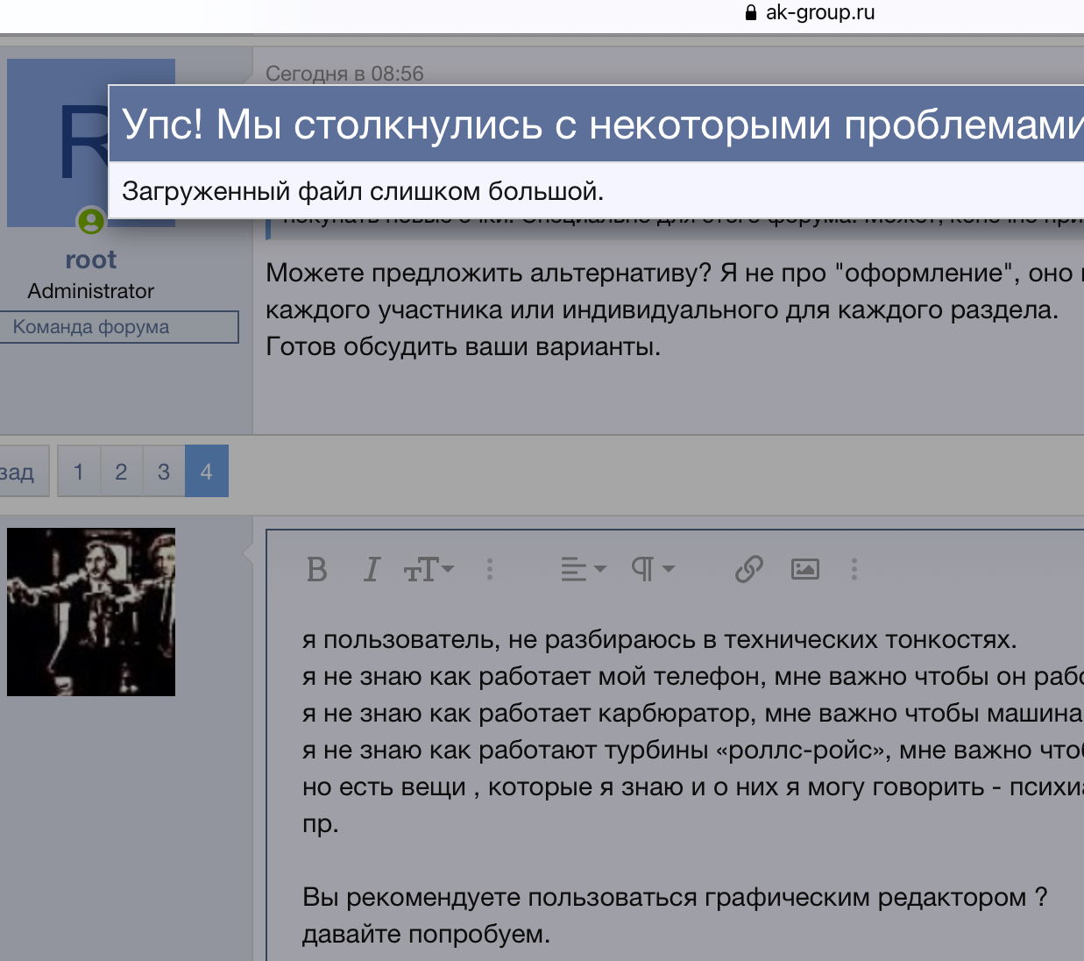The height and width of the screenshot is (961, 1084).
Task: Click the previous page "Назад" button
Action: point(21,472)
